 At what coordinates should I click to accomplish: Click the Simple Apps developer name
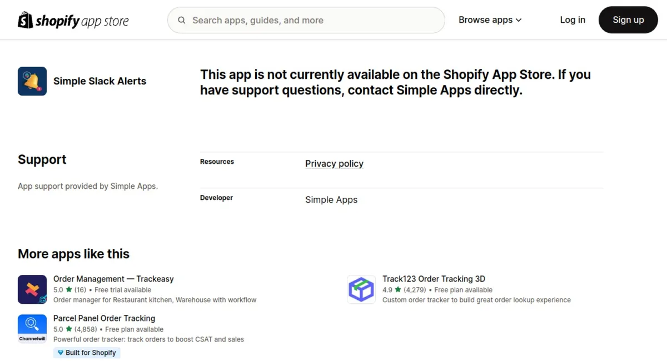(331, 199)
